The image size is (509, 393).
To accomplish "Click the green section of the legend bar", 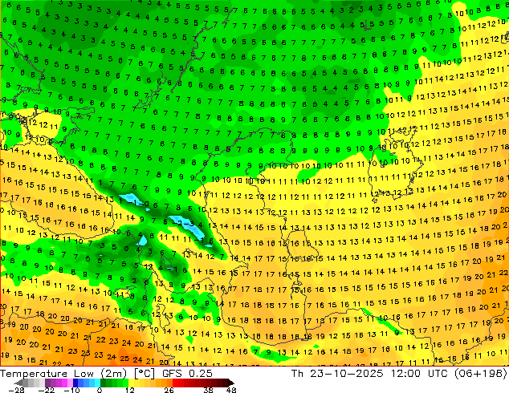I will [x=114, y=383].
